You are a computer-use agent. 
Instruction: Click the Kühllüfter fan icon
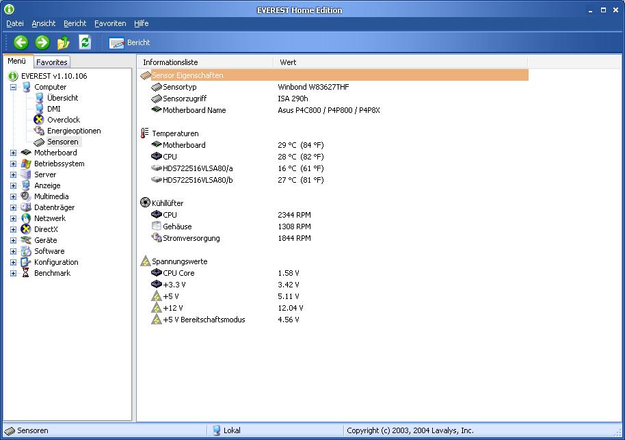145,203
